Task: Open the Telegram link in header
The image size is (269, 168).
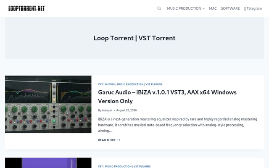Action: [x=253, y=8]
